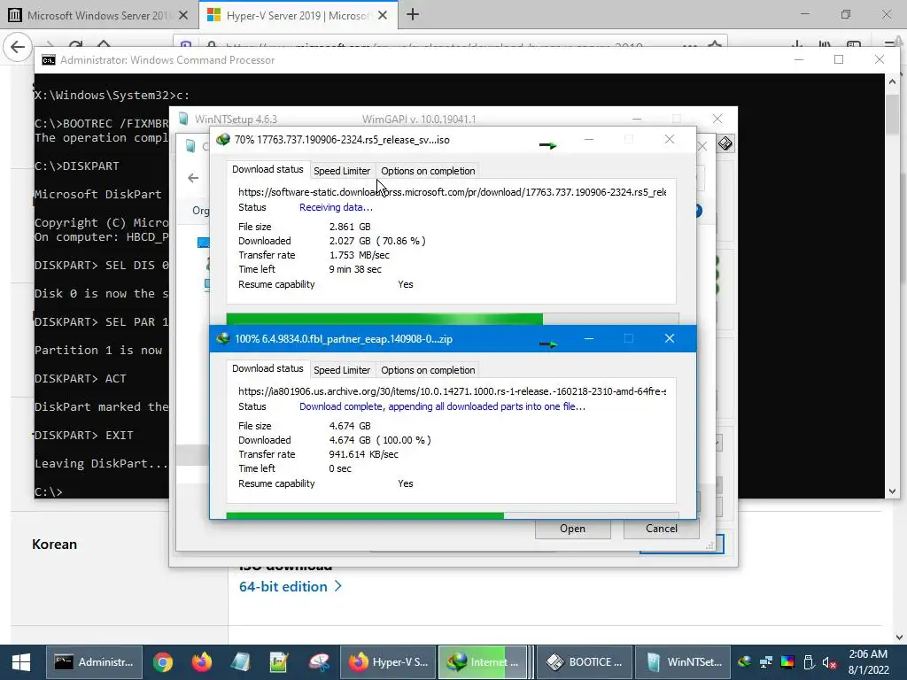Viewport: 907px width, 680px height.
Task: Open Options on completion tab in 100% window
Action: point(428,370)
